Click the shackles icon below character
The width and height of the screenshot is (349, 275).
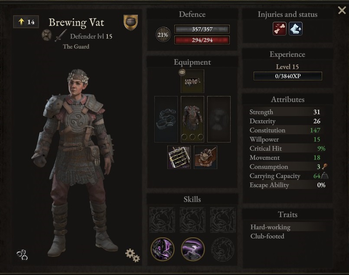[22, 255]
